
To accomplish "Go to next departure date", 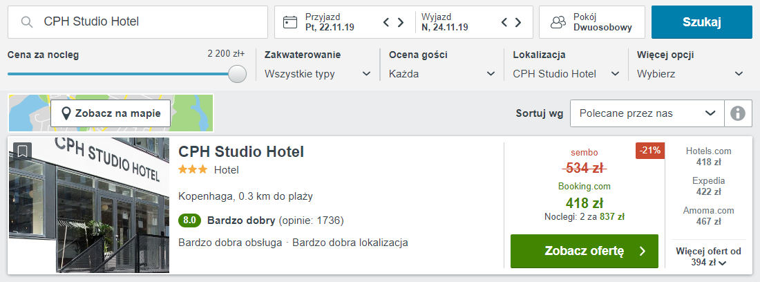I will pos(518,22).
